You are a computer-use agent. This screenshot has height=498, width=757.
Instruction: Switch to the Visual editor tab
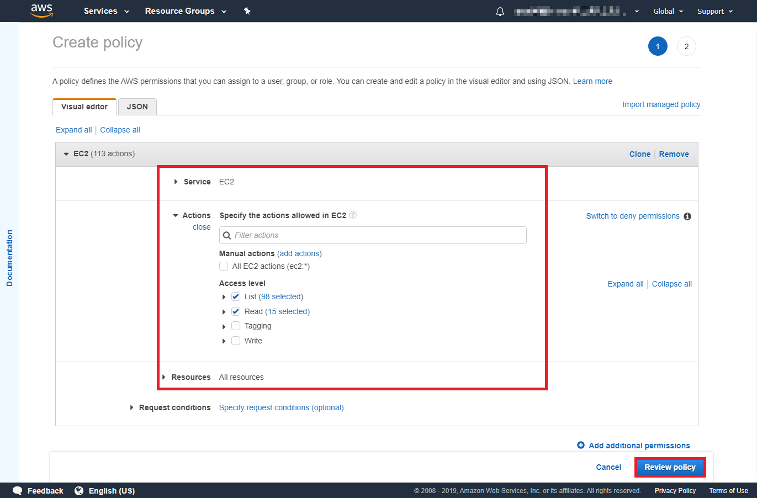coord(84,107)
